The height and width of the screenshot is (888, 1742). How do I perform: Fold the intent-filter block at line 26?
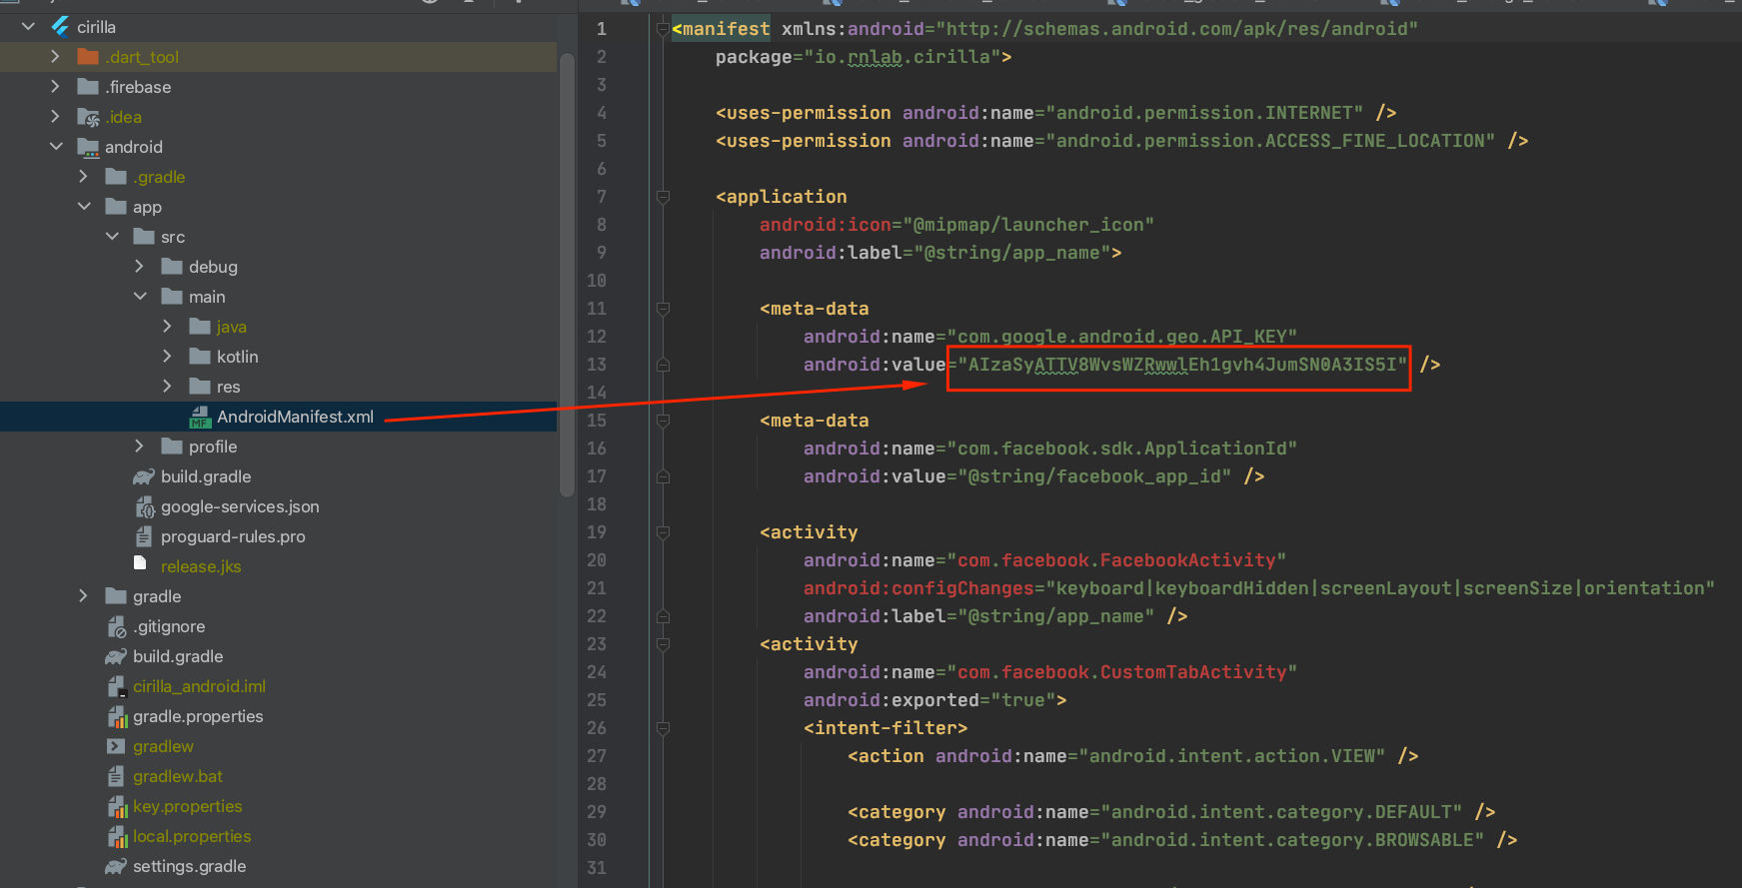(x=663, y=728)
